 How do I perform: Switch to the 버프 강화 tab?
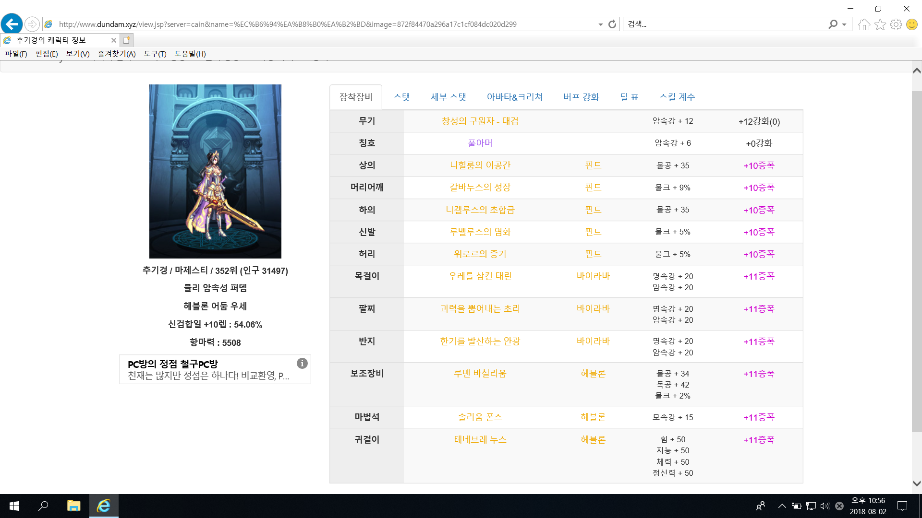582,97
